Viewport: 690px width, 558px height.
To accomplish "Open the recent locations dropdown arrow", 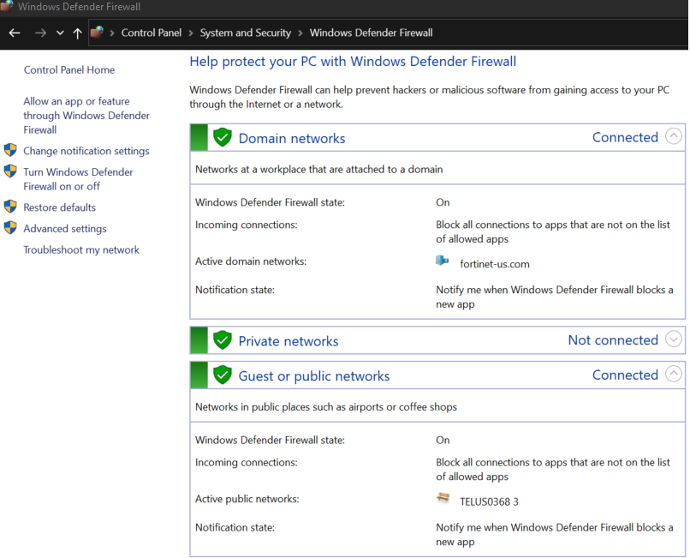I will click(58, 33).
